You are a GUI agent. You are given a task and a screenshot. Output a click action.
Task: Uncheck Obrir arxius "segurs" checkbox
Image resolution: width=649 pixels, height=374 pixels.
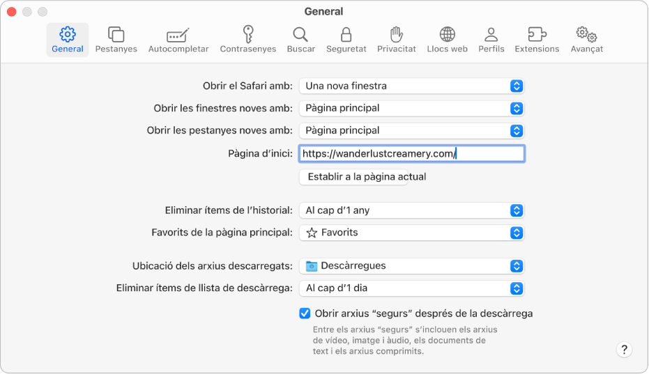point(305,313)
